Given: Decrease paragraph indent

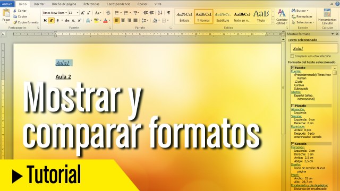Looking at the screenshot, I should [x=146, y=13].
